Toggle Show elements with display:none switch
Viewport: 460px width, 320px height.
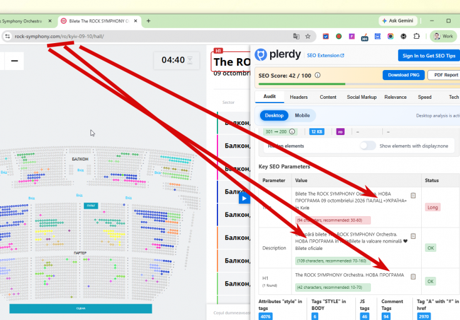(368, 146)
